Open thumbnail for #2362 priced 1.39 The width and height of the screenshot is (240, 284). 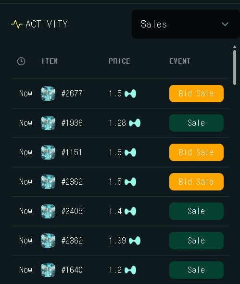[x=48, y=241]
